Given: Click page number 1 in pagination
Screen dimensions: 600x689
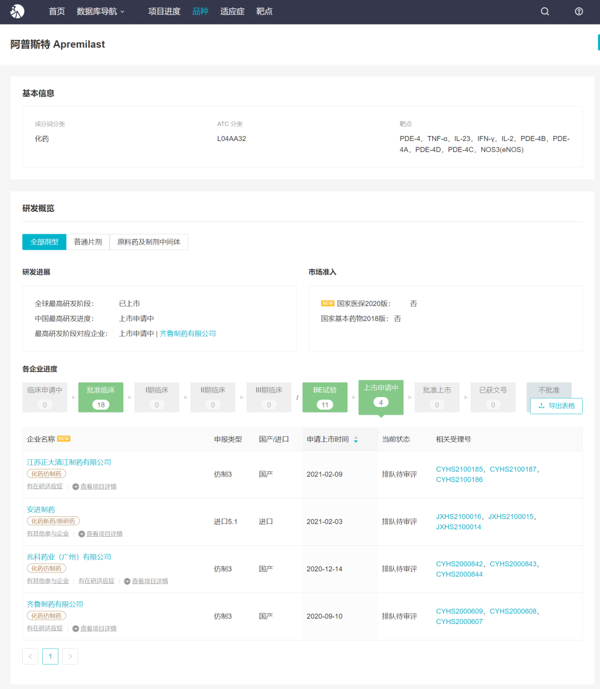Looking at the screenshot, I should coord(51,656).
